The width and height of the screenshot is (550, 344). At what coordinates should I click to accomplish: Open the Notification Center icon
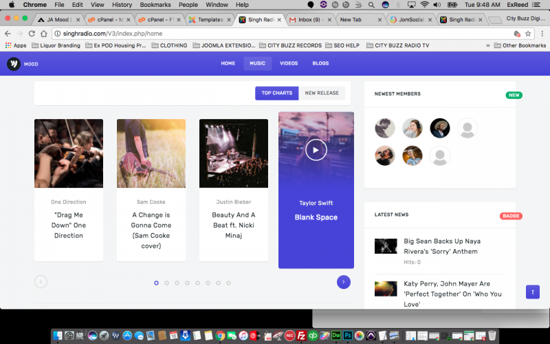[x=536, y=5]
